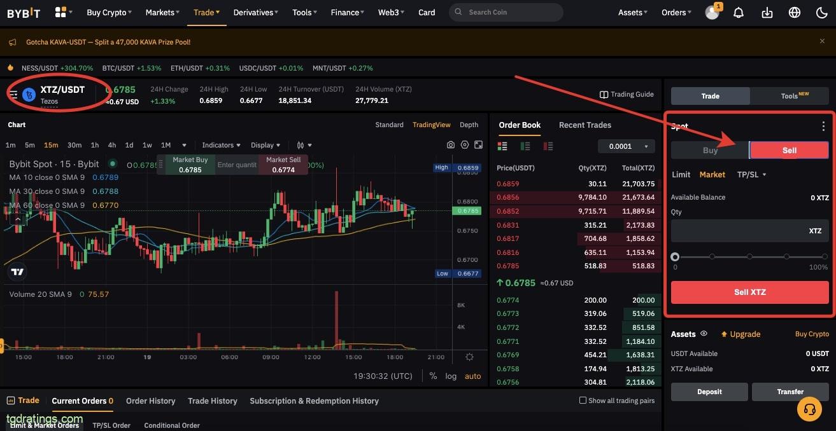Open language globe selector
Screen dimensions: 836x431
795,12
